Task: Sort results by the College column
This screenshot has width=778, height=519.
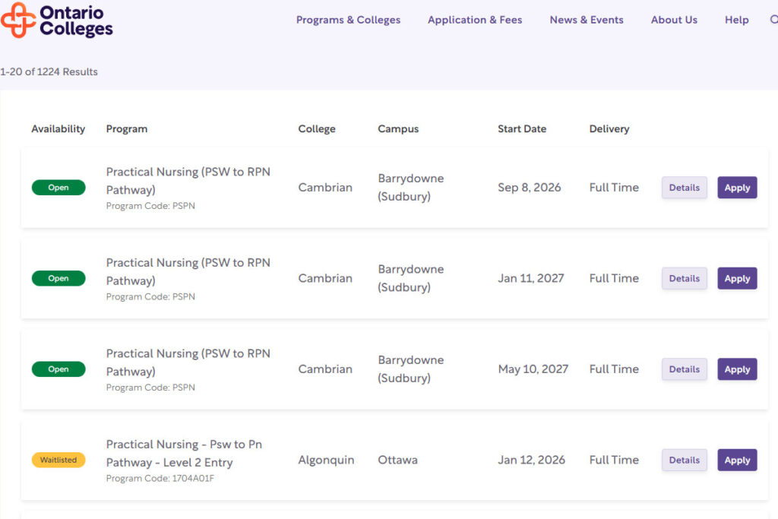Action: pos(317,128)
